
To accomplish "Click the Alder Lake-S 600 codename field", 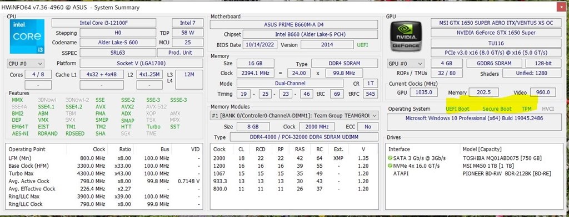I will pos(118,42).
